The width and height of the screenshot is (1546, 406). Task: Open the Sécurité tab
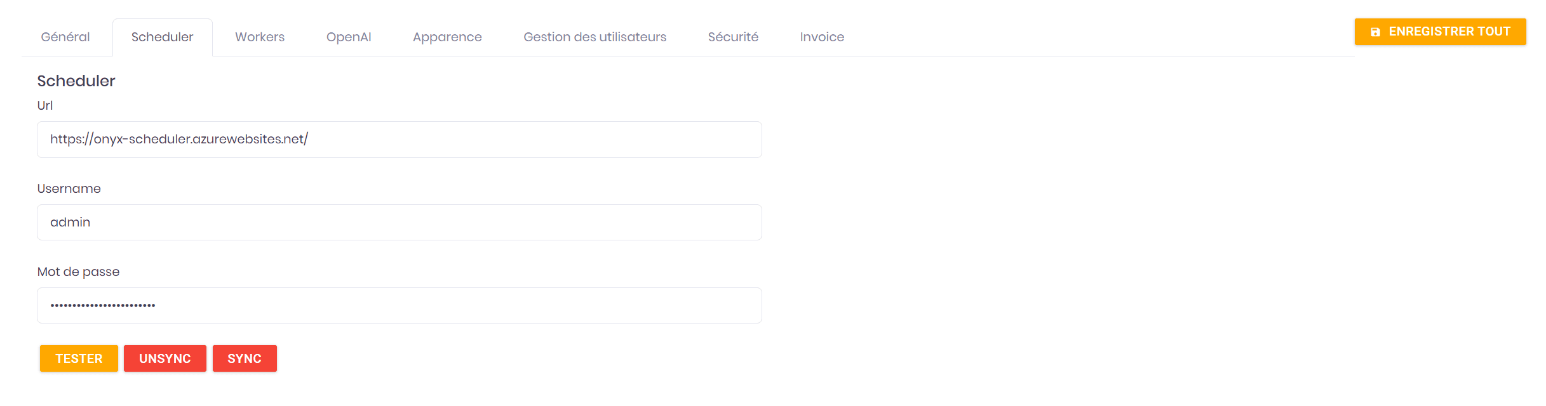pyautogui.click(x=733, y=37)
